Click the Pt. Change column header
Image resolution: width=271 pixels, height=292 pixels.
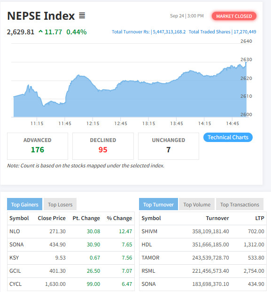[x=86, y=218]
